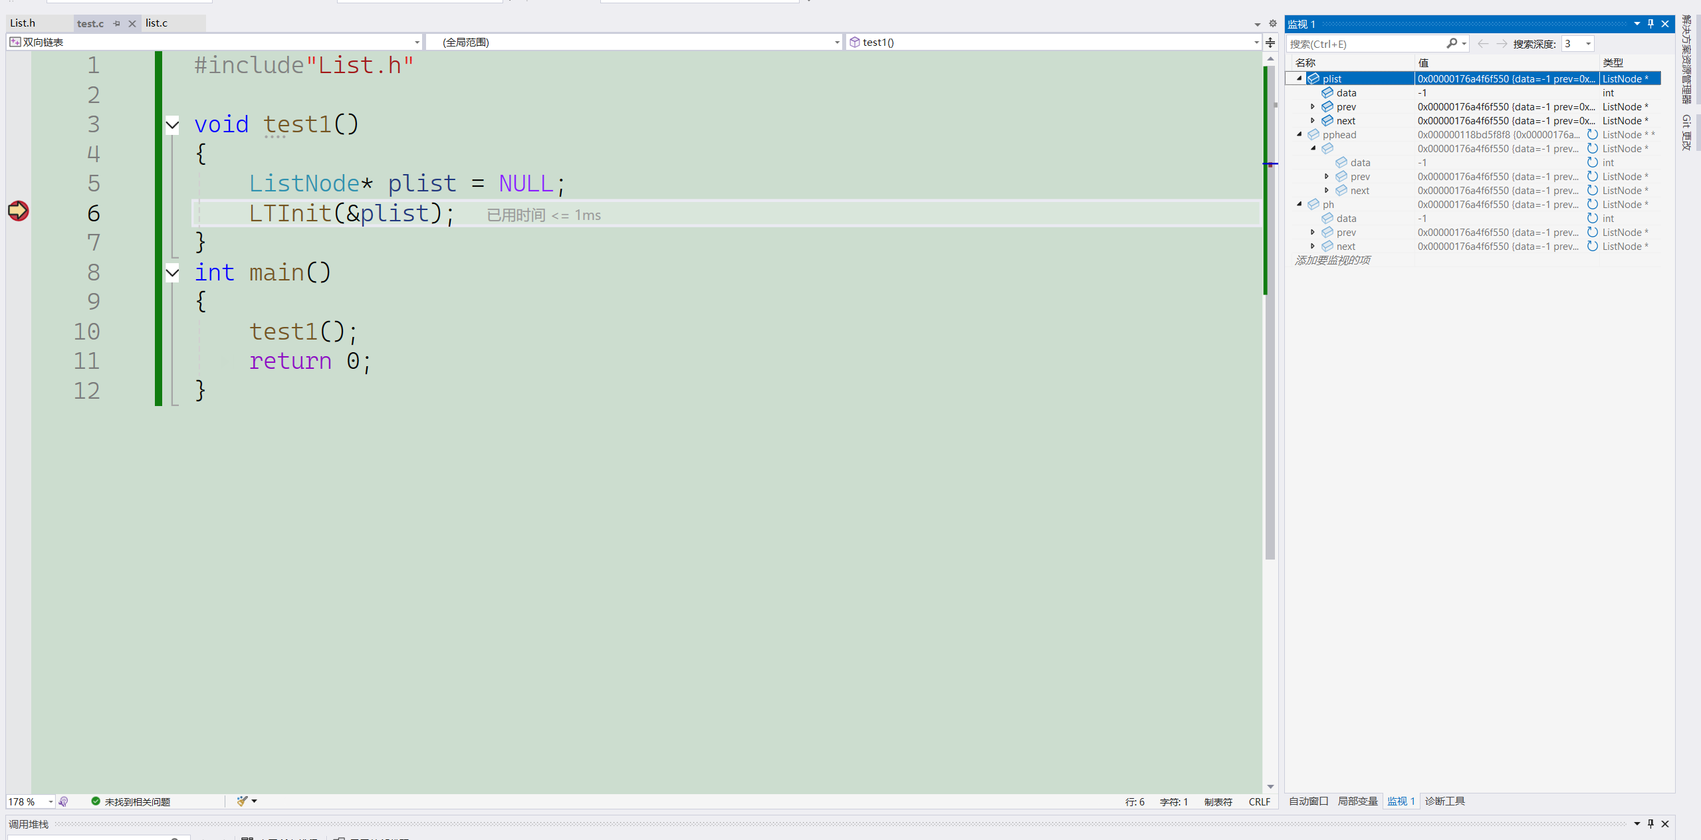Click the search magnifier icon in watch panel

[1452, 43]
